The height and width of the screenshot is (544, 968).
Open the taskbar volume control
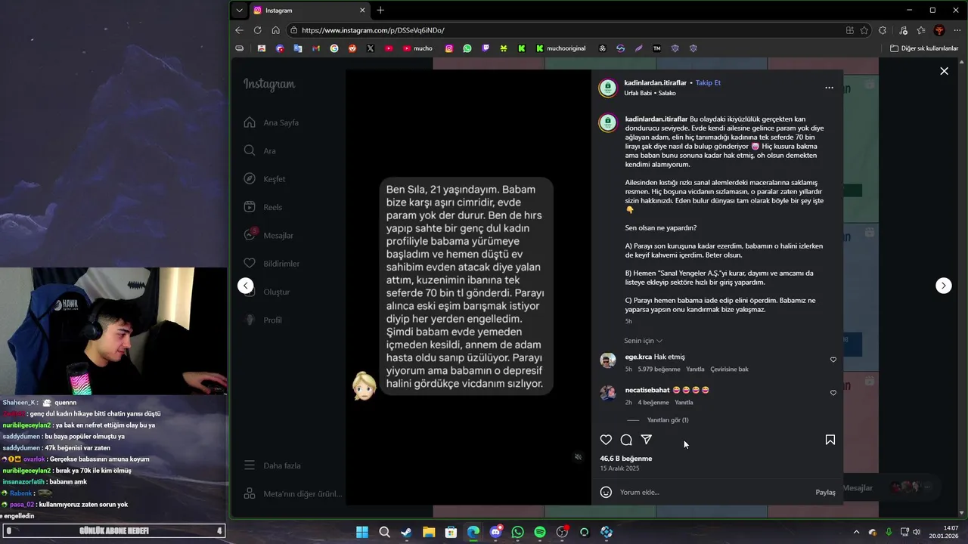click(917, 532)
